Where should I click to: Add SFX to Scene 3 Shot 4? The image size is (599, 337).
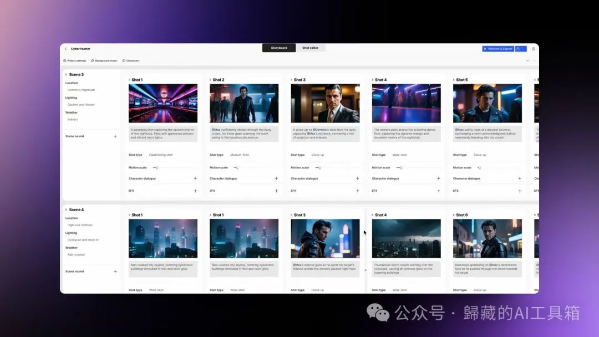(x=439, y=191)
